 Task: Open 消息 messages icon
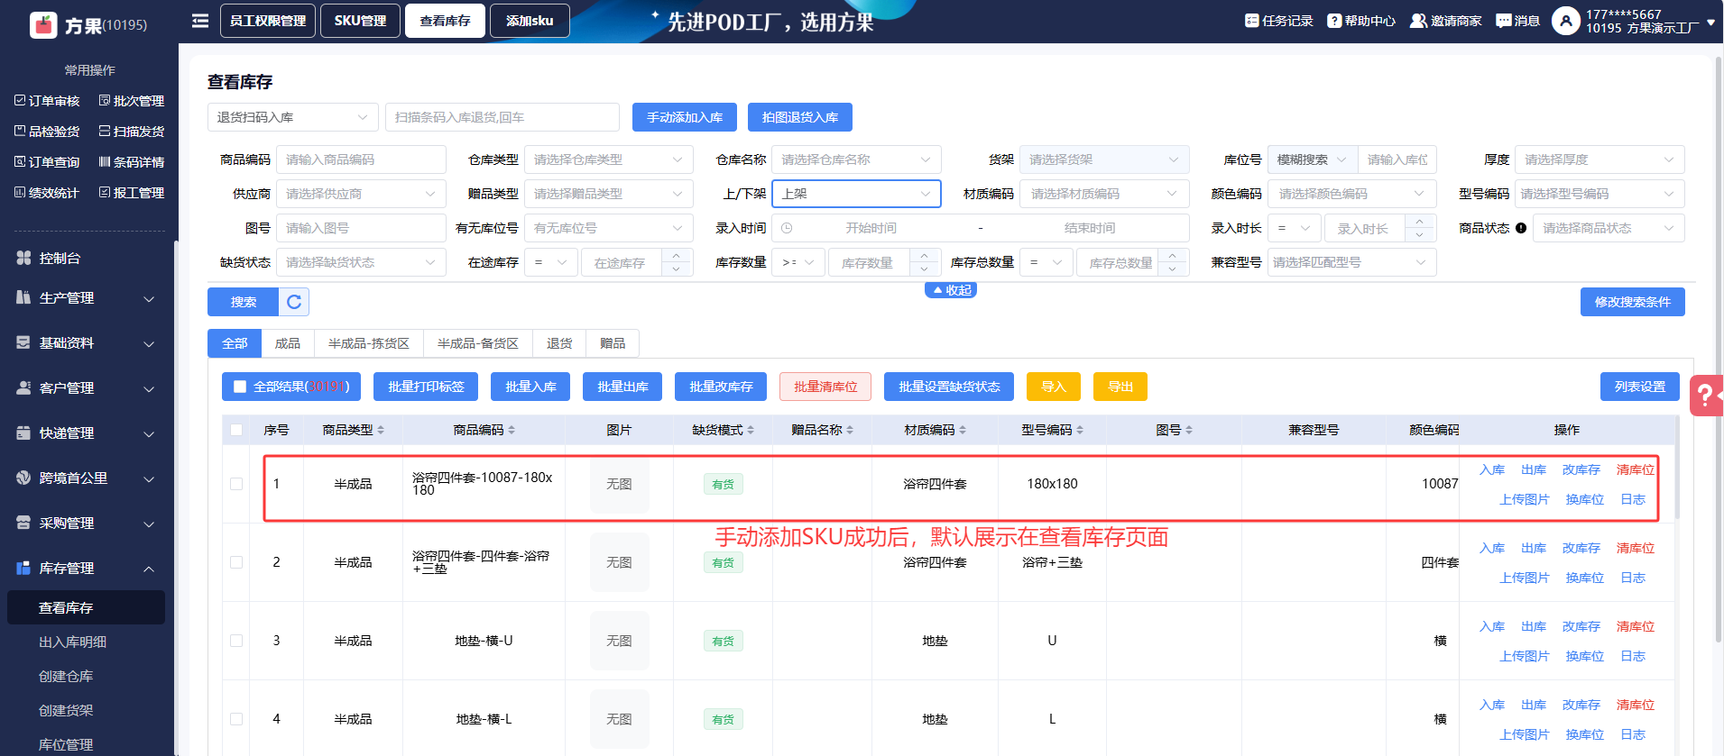point(1503,21)
